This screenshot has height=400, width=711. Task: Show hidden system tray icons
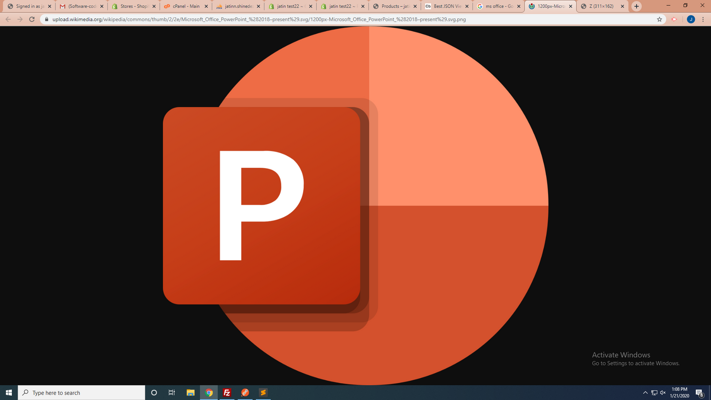coord(645,393)
